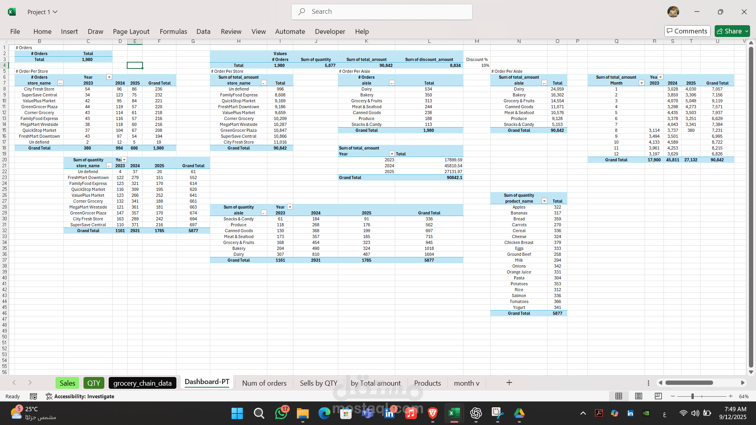Switch to Page Break Preview icon
This screenshot has width=756, height=425.
pyautogui.click(x=658, y=396)
